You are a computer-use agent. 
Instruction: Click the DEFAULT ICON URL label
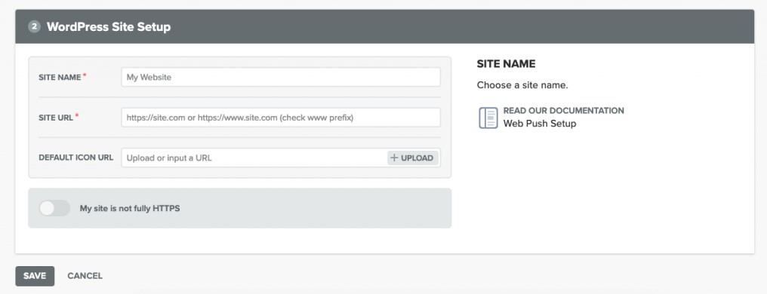click(x=75, y=158)
